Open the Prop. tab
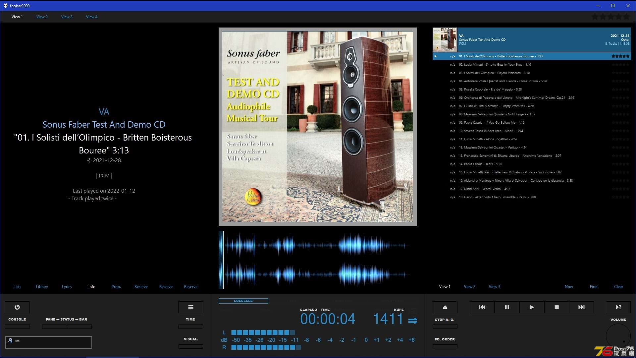 pyautogui.click(x=116, y=287)
